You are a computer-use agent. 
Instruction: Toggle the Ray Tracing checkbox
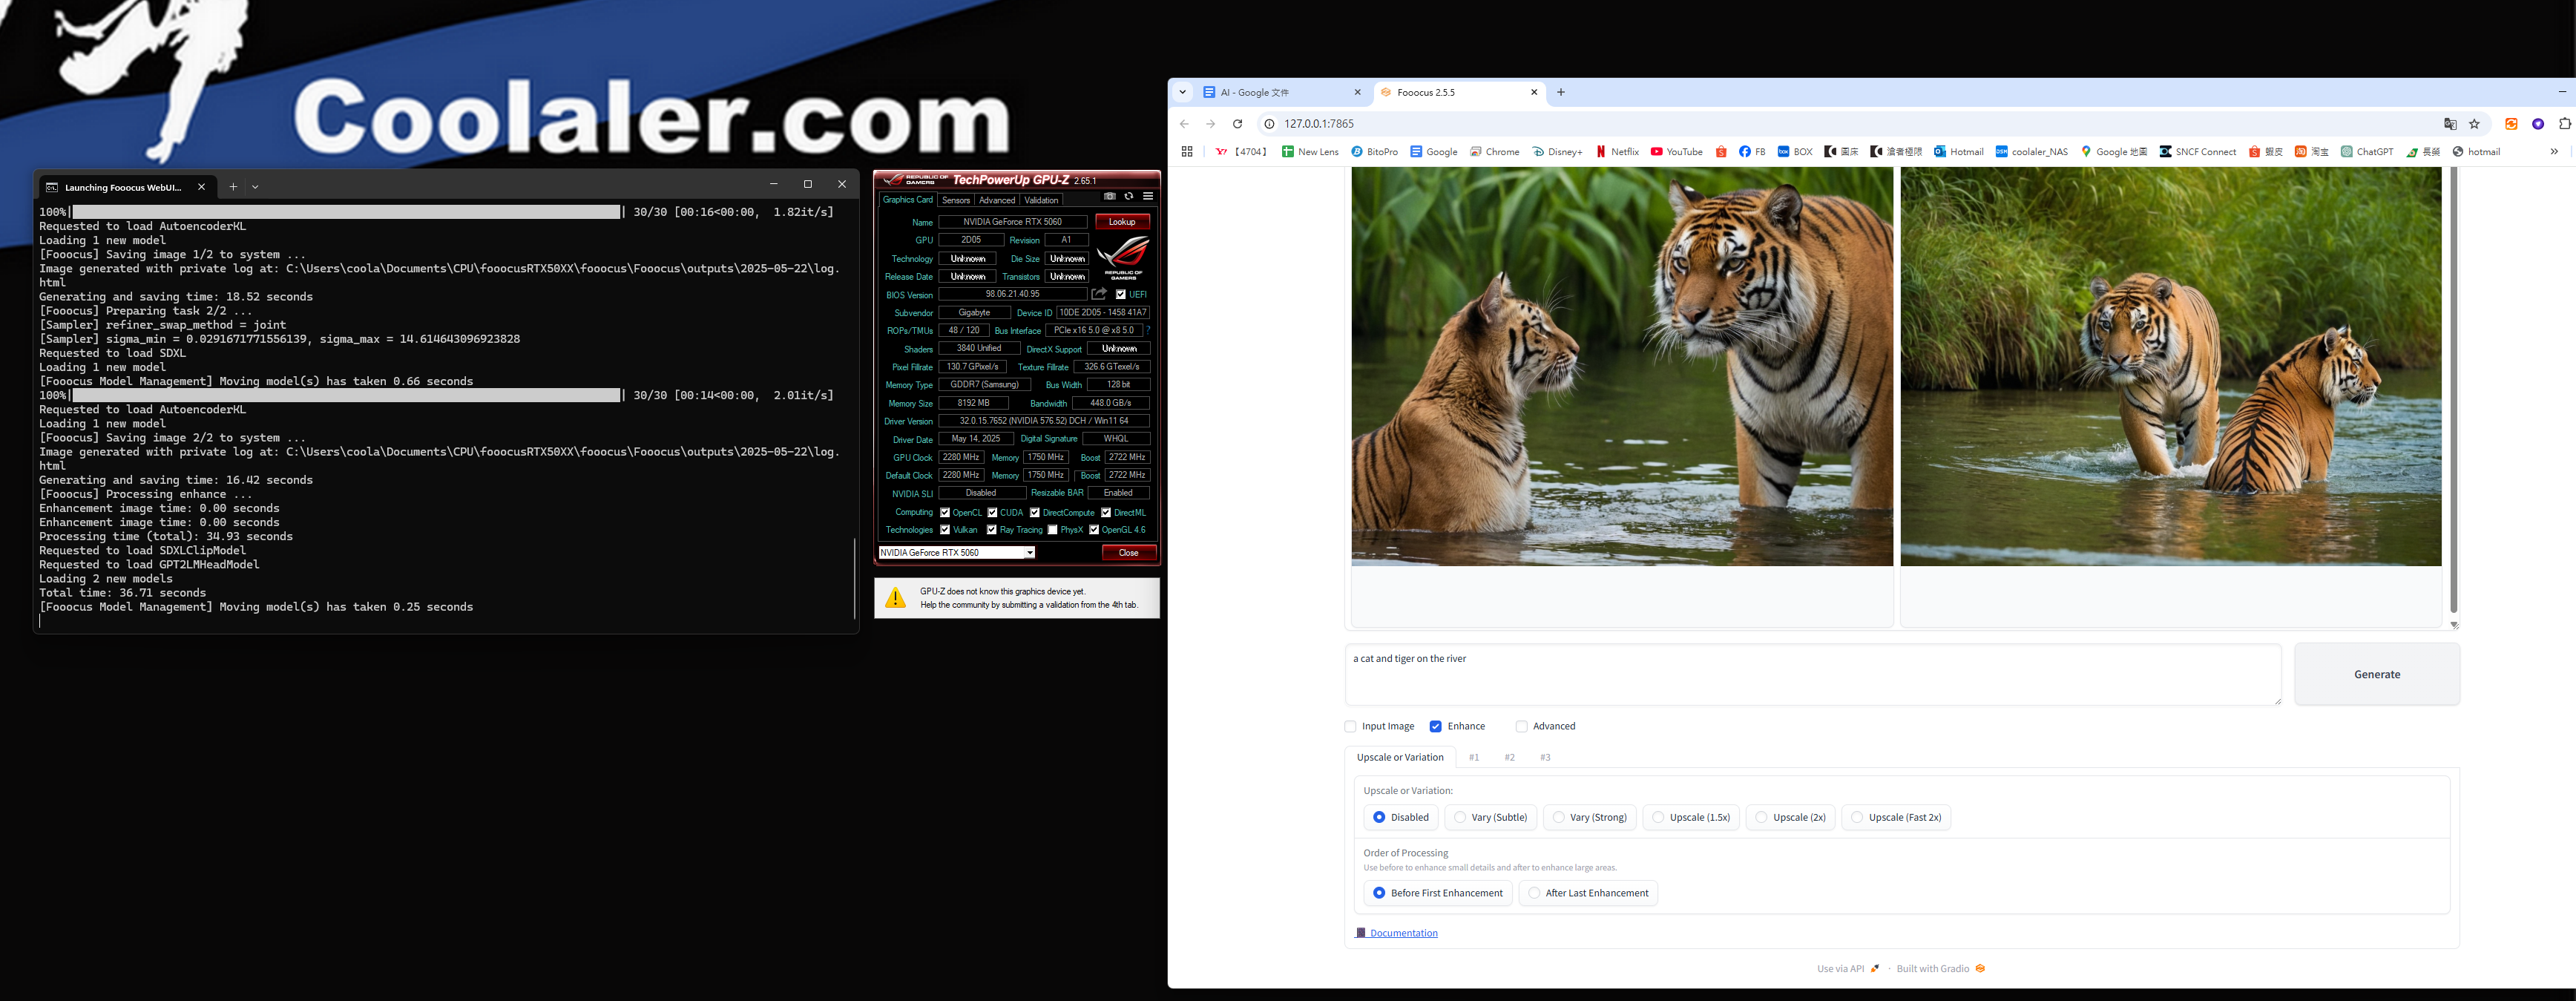coord(992,530)
